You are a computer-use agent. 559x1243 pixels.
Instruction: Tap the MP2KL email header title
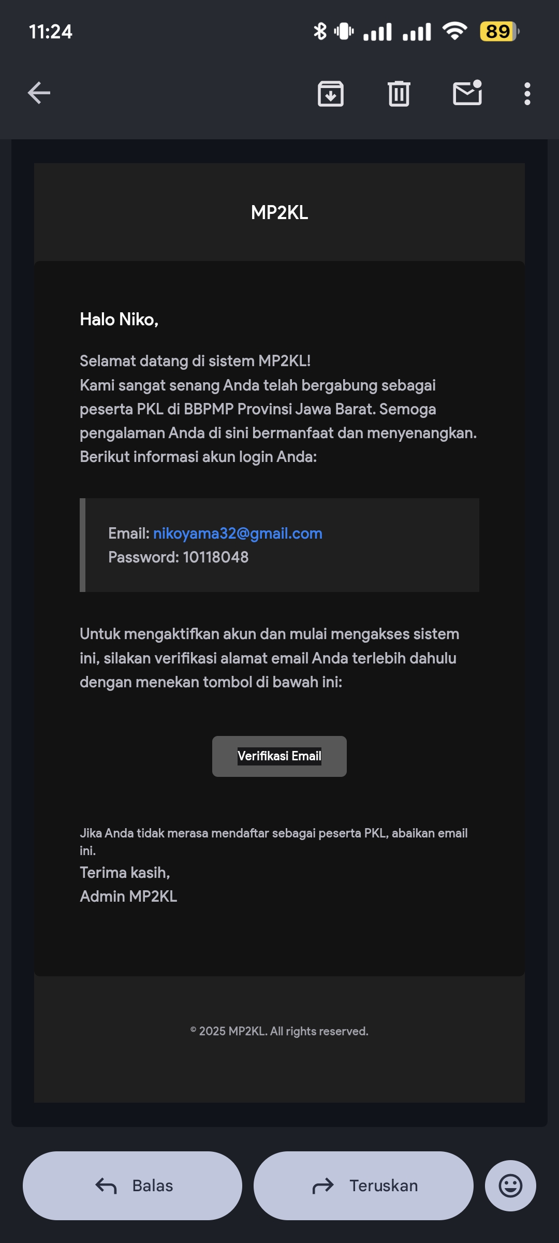pos(279,212)
